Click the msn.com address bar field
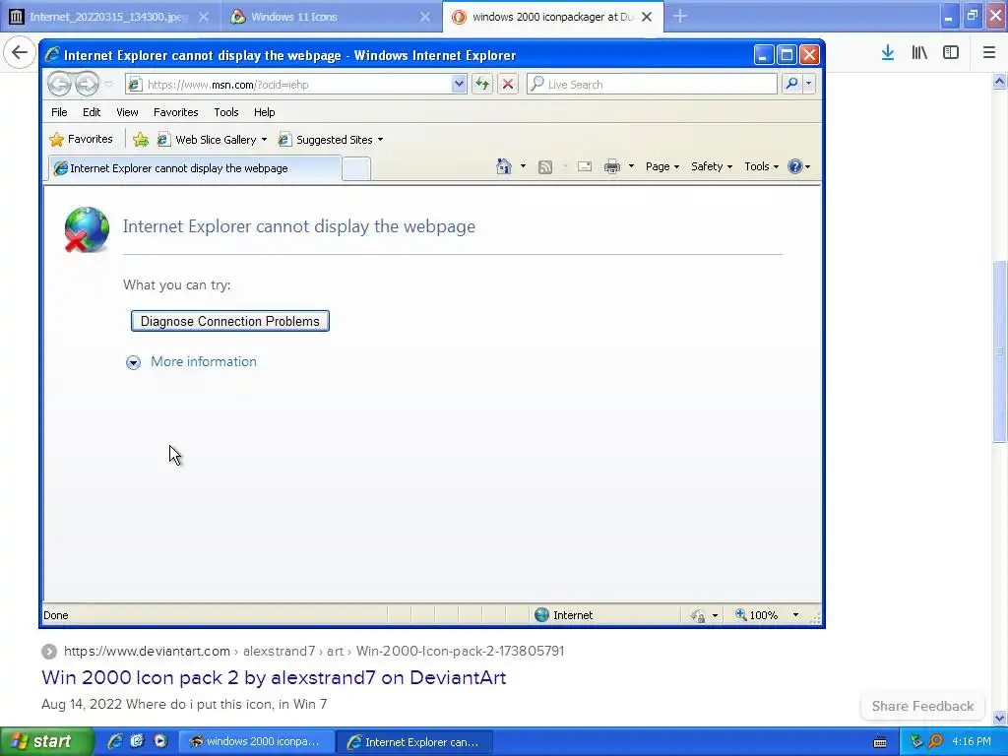The image size is (1008, 756). 288,85
